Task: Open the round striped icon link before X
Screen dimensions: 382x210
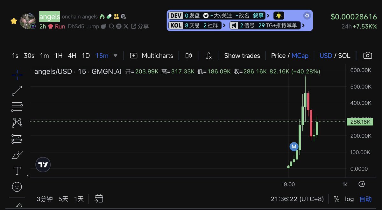Action: pos(119,26)
